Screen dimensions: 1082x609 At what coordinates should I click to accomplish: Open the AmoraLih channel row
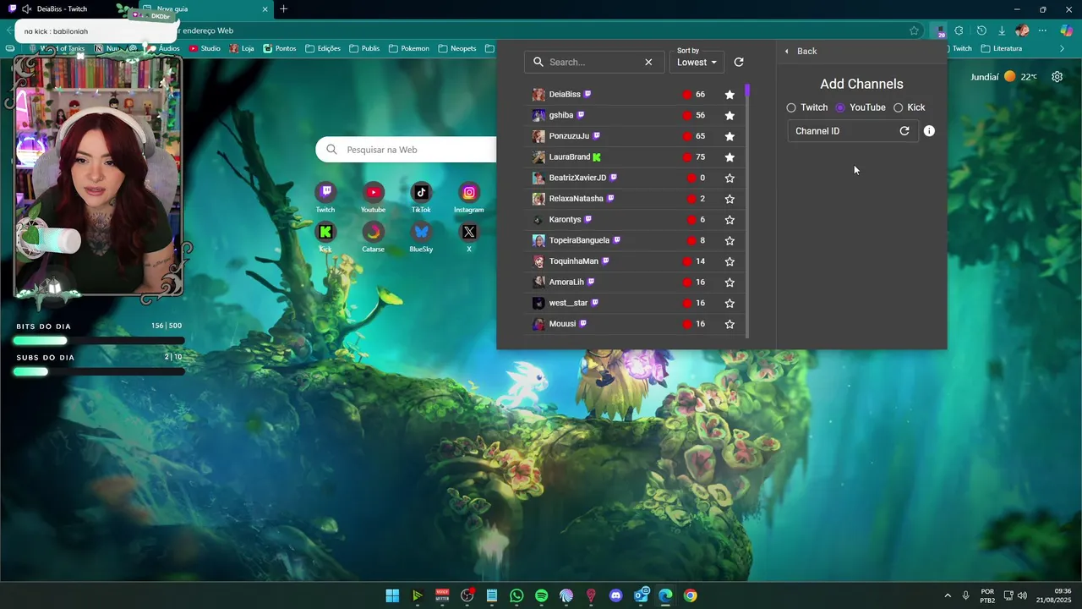coord(634,283)
